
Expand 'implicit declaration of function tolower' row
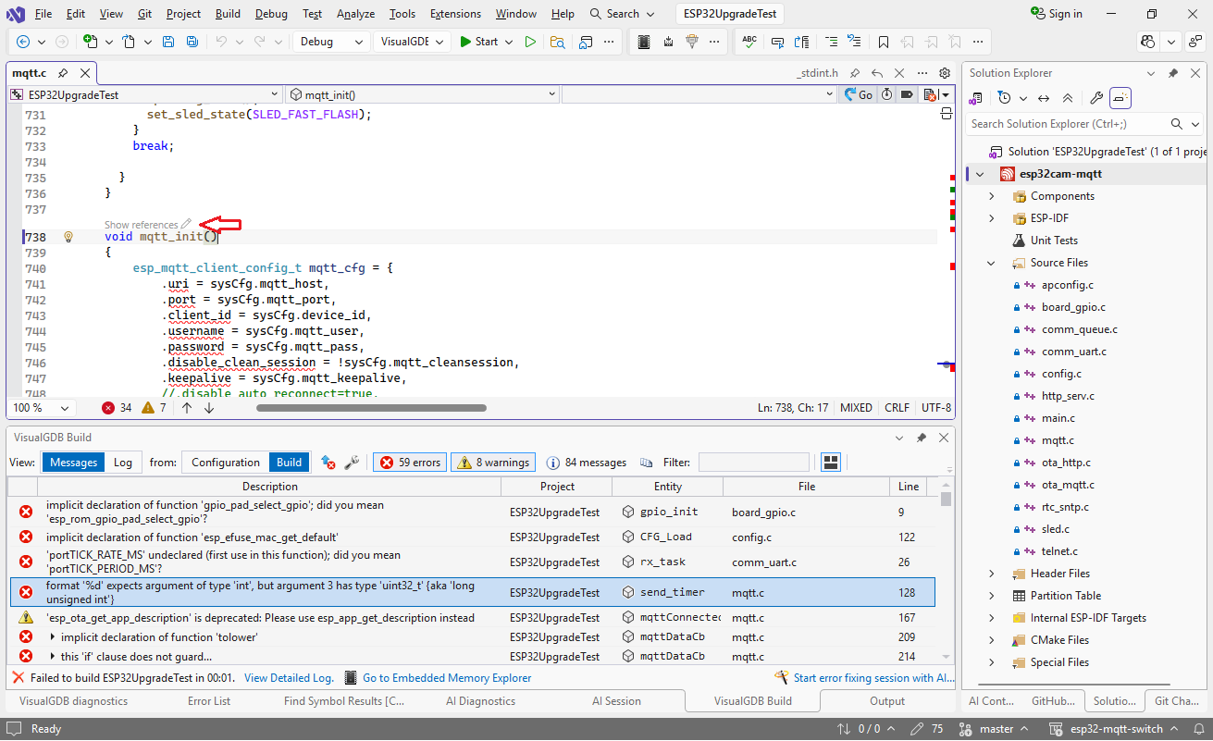[53, 637]
